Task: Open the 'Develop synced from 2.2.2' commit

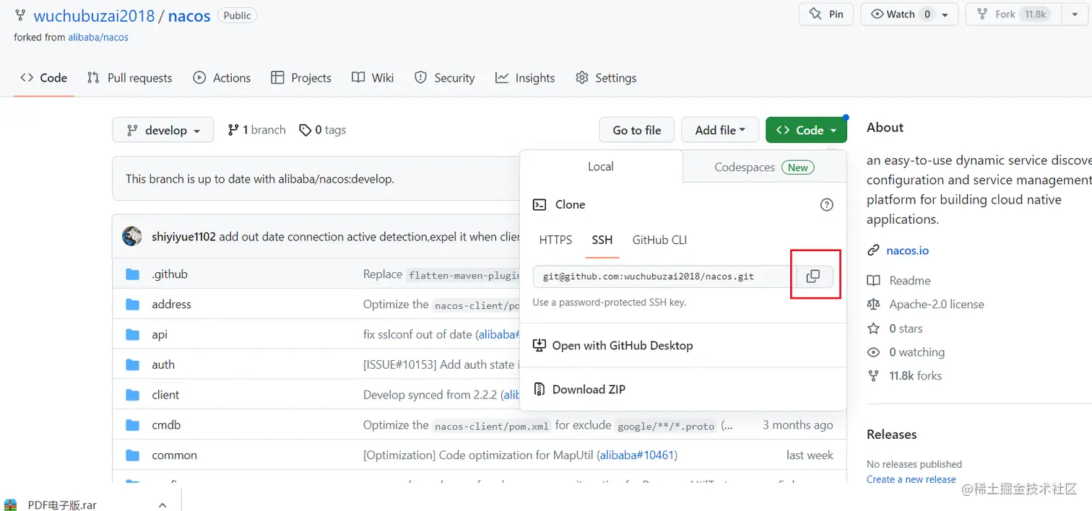Action: (x=432, y=395)
